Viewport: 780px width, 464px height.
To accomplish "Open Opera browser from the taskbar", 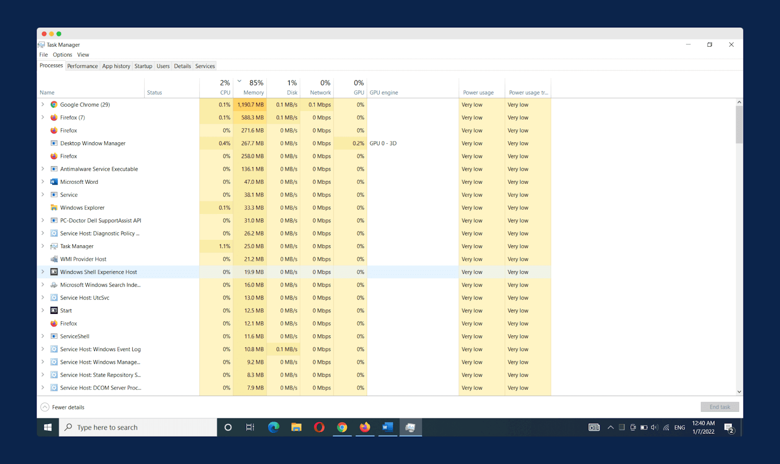I will pyautogui.click(x=319, y=427).
